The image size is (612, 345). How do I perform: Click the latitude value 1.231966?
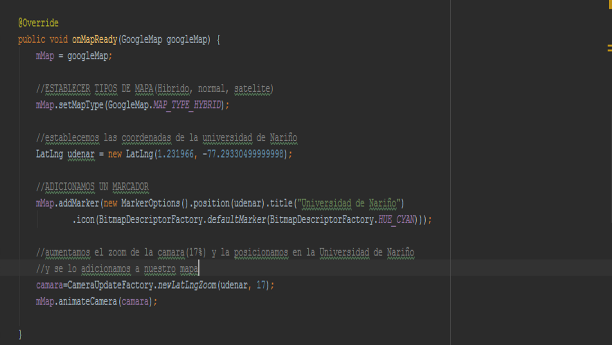click(175, 154)
